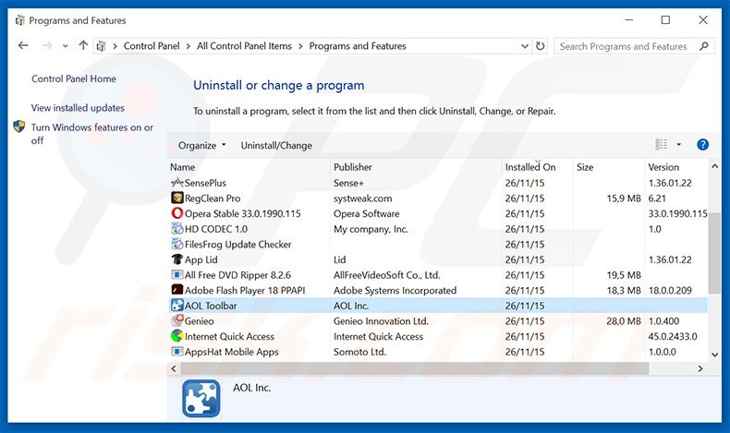Click the Adobe Flash Player icon

[176, 290]
